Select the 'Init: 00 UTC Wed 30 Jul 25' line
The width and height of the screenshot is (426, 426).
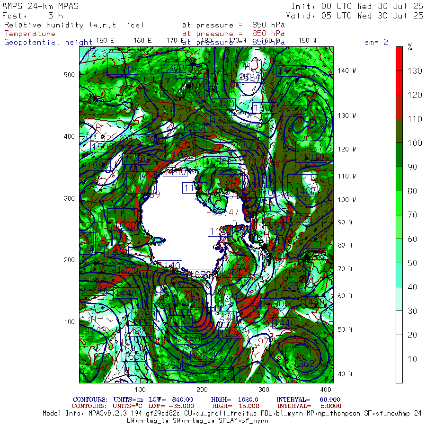357,6
